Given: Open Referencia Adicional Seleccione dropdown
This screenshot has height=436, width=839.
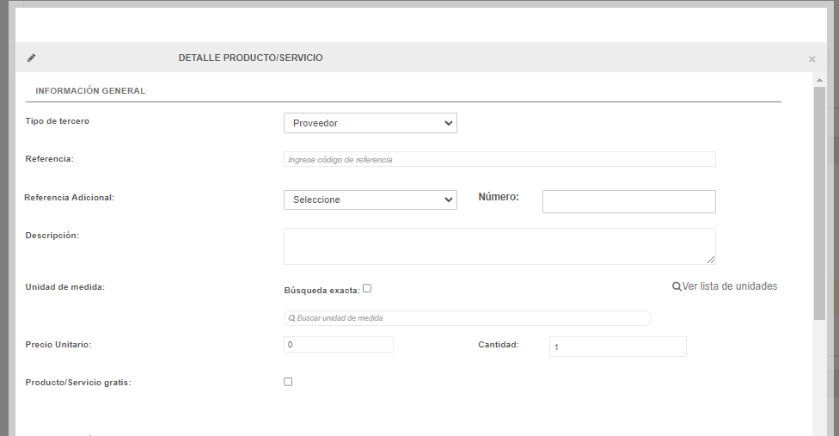Looking at the screenshot, I should click(371, 200).
